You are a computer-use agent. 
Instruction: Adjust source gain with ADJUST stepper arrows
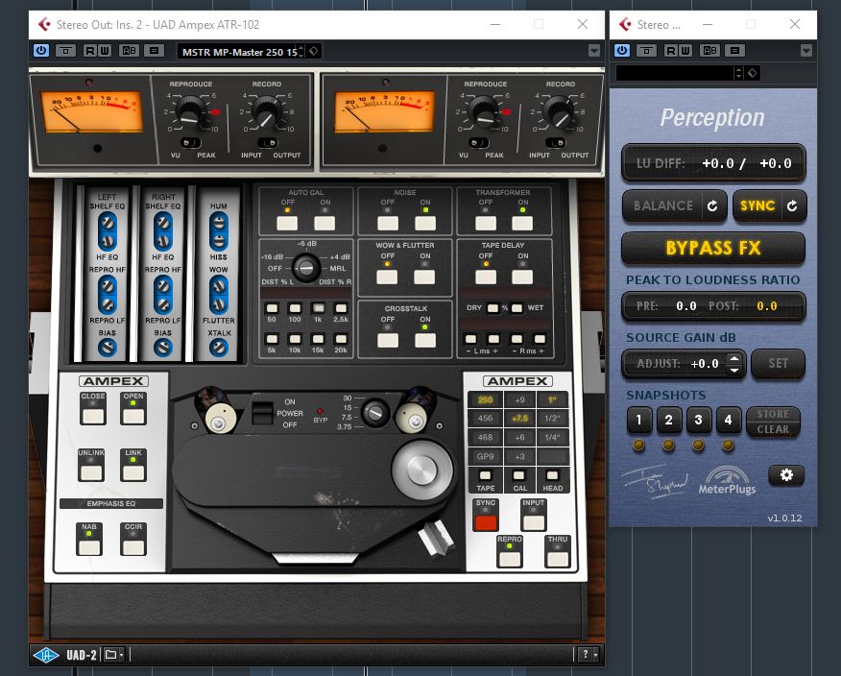pos(734,363)
